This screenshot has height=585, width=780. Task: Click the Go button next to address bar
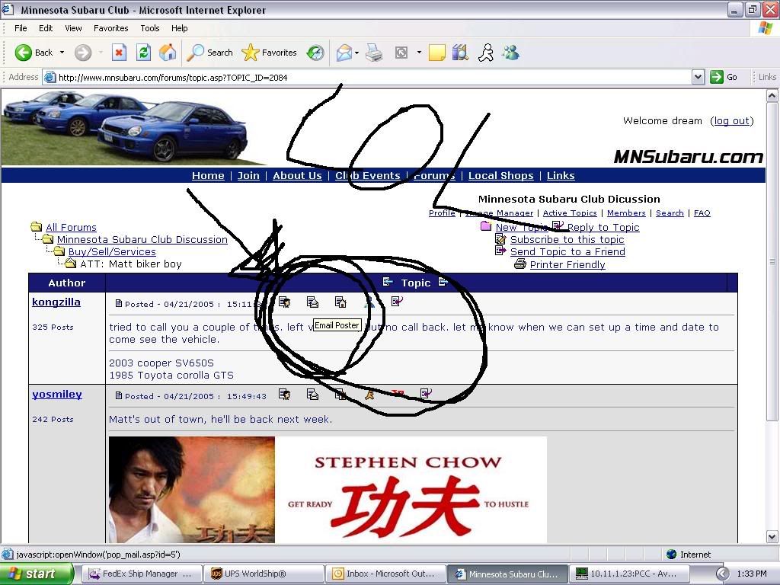(x=724, y=77)
